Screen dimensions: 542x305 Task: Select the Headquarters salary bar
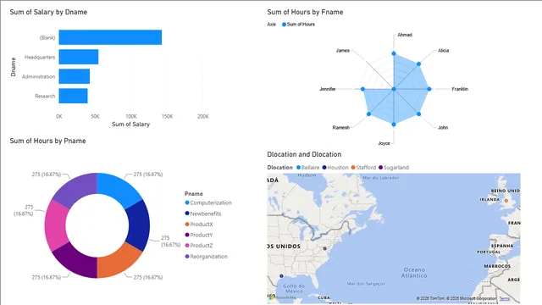click(79, 57)
